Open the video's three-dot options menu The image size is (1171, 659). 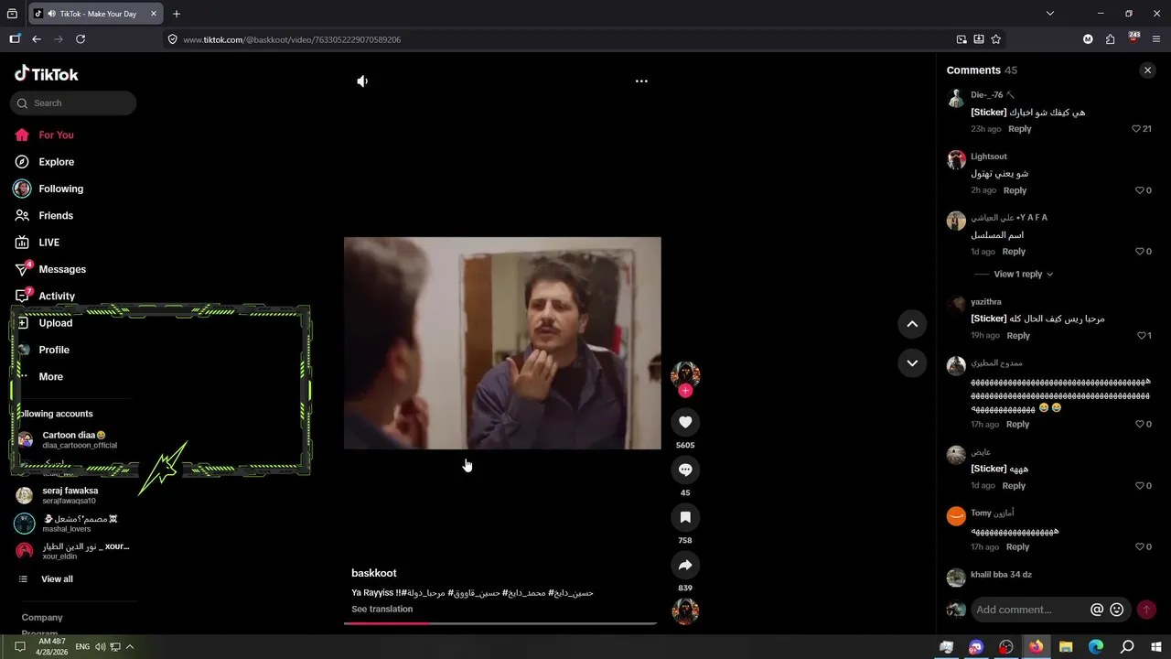pos(641,81)
